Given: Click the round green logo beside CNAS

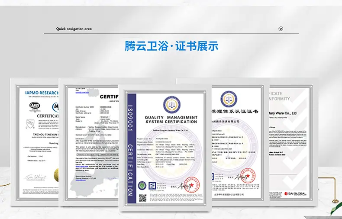Looking at the screenshot, I should (142, 185).
